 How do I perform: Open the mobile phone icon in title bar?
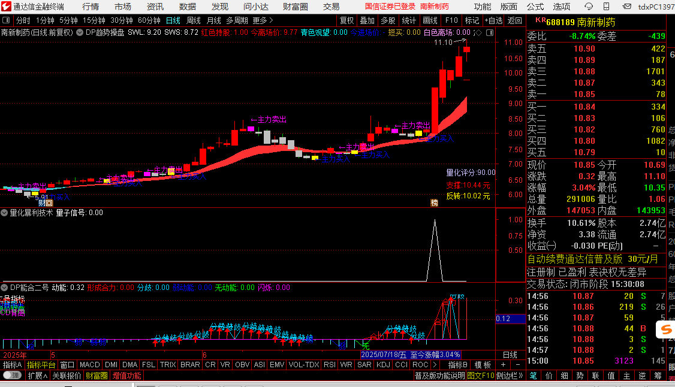coord(606,7)
